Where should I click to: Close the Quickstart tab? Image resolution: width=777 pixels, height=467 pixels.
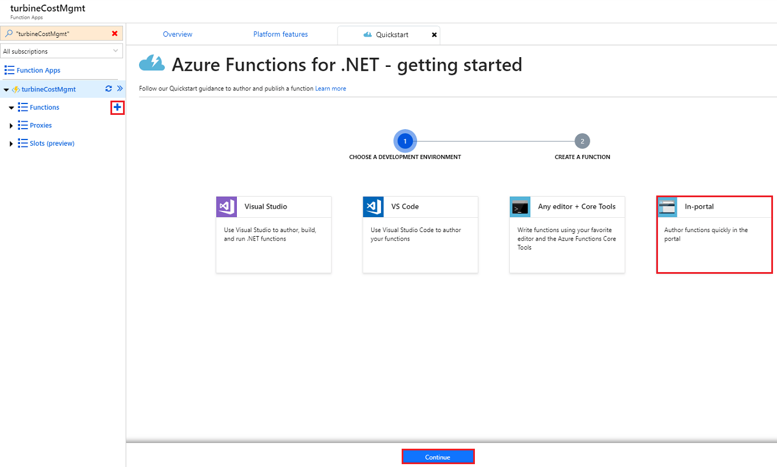(x=434, y=35)
